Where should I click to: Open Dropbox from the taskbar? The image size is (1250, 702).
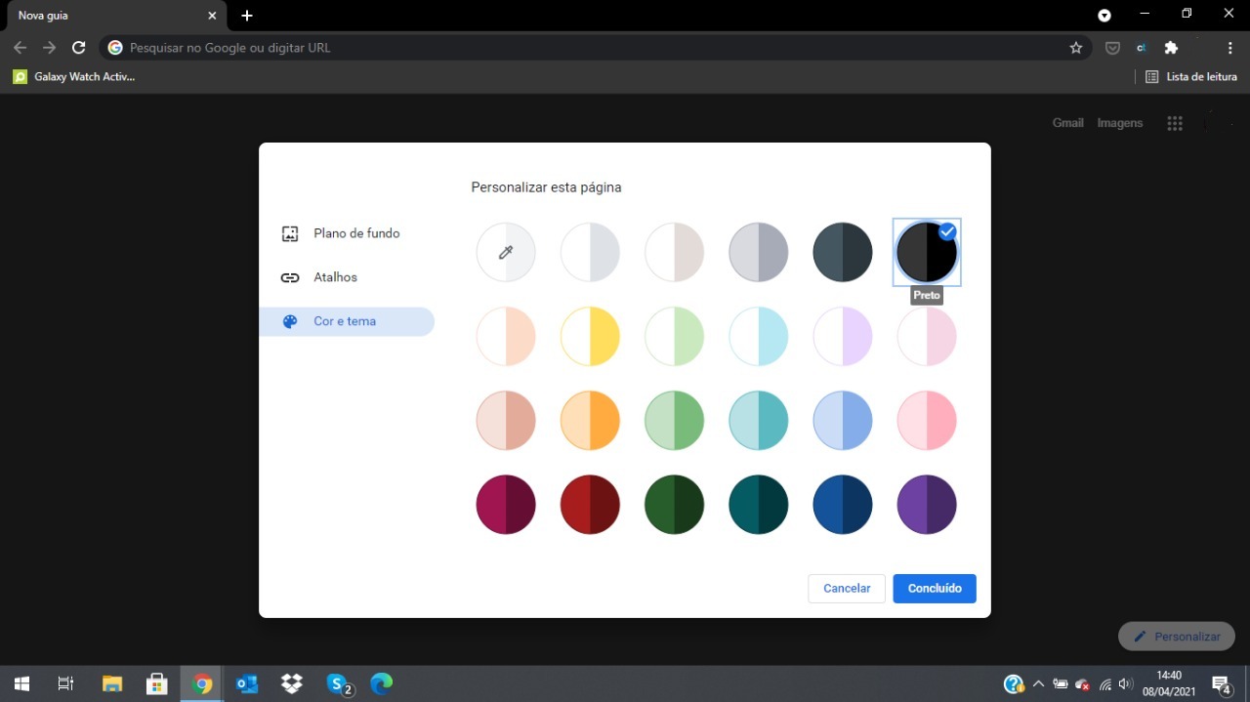tap(291, 683)
